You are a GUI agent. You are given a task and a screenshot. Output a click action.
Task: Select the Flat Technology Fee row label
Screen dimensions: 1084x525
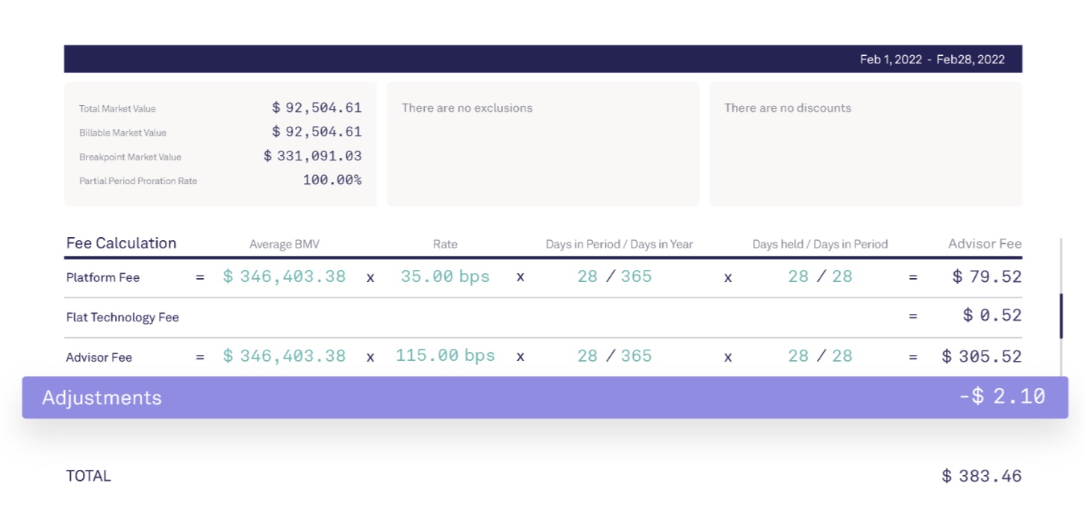(x=122, y=318)
